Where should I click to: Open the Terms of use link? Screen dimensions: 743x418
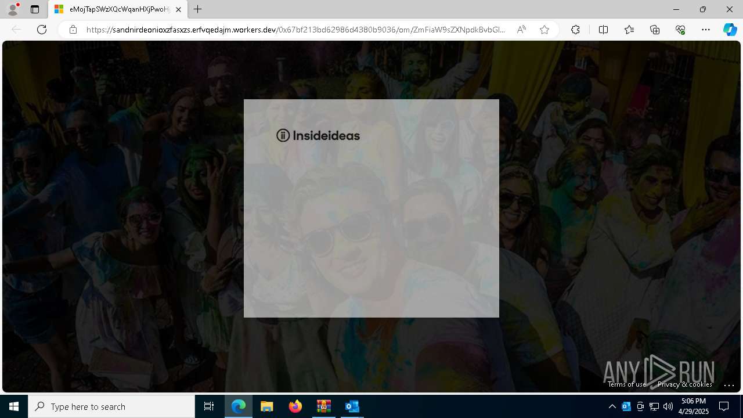coord(627,384)
